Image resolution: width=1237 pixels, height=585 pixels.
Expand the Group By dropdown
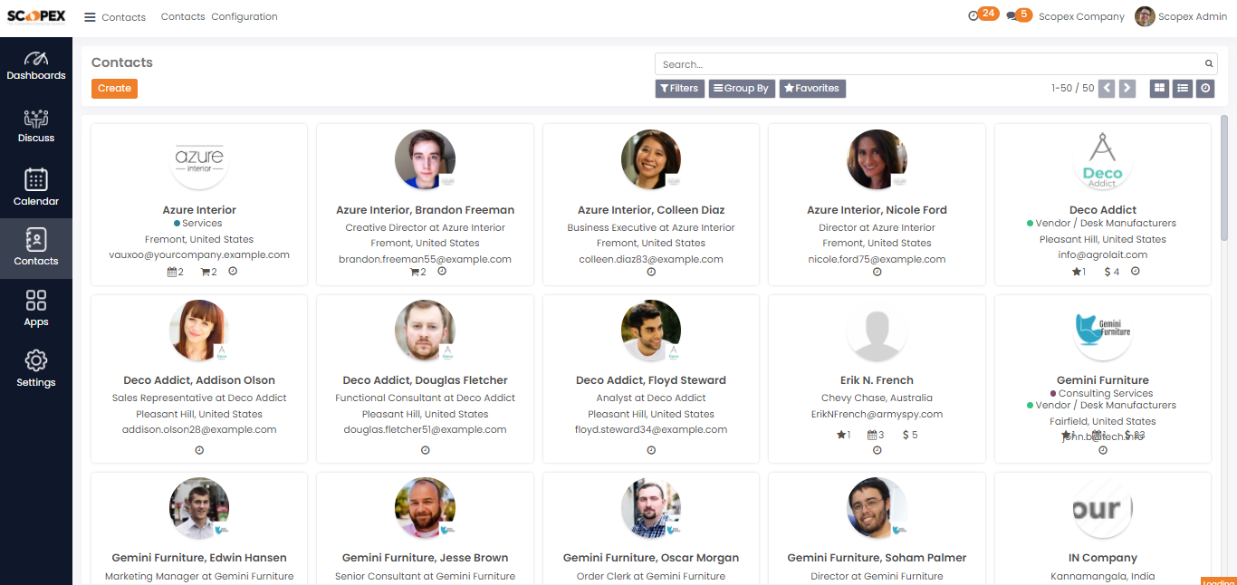[742, 88]
